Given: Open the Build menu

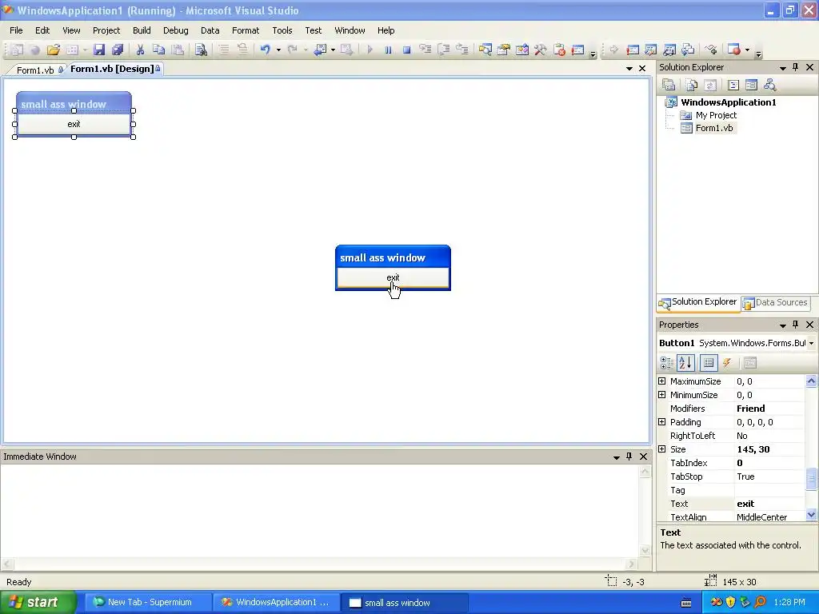Looking at the screenshot, I should pos(142,30).
